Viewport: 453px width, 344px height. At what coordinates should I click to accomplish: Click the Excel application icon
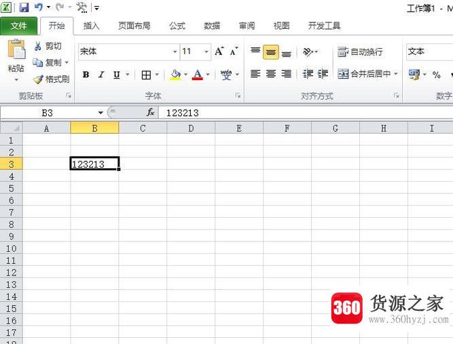pyautogui.click(x=6, y=7)
